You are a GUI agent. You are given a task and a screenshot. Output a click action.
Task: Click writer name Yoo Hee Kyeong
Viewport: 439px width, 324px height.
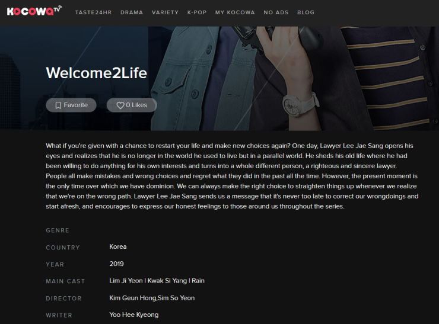(x=134, y=315)
